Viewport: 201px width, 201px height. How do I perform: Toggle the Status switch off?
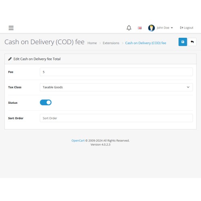pos(45,103)
